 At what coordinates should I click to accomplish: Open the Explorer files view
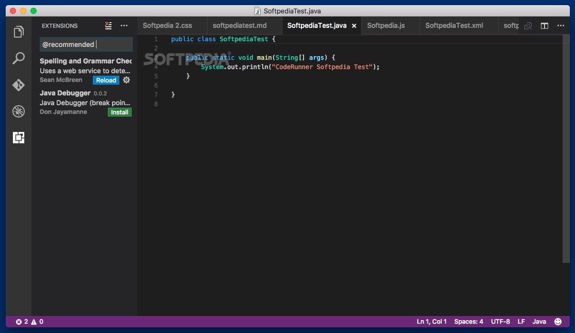pos(19,31)
